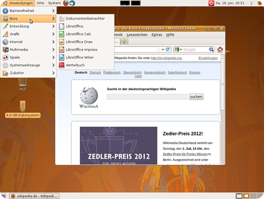264x199 pixels.
Task: Open LibreOffice Draw
Action: coord(86,42)
